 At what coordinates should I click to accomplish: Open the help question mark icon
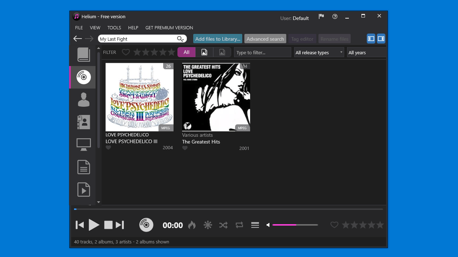pyautogui.click(x=335, y=16)
